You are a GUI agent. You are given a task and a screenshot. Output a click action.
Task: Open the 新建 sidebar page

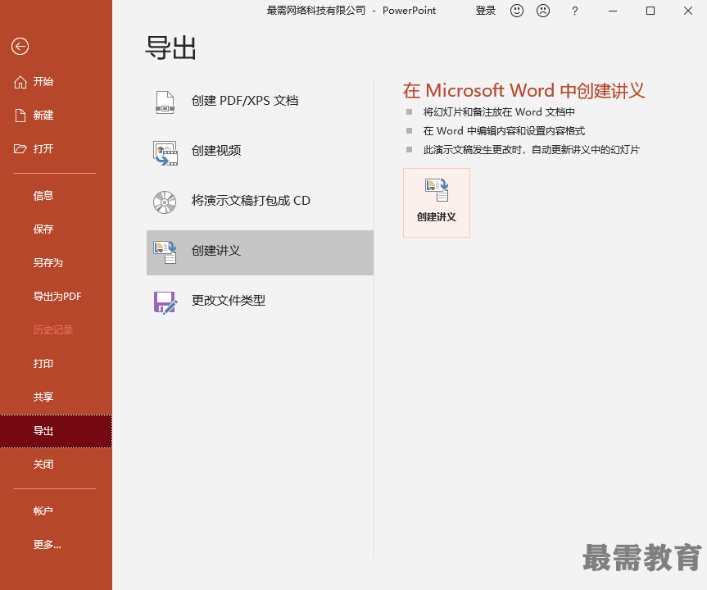click(56, 116)
